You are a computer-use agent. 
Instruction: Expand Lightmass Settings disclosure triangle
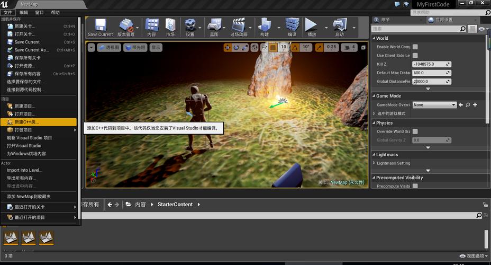click(374, 163)
